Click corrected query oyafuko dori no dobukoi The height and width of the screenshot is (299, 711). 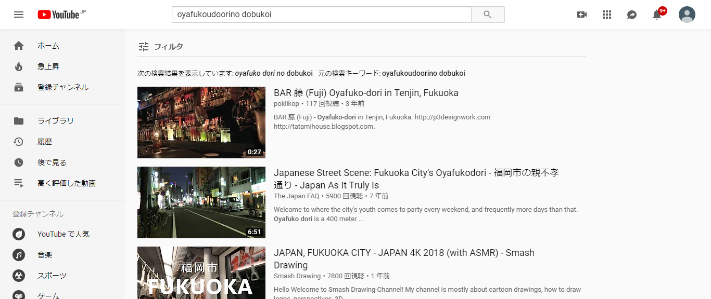coord(274,73)
